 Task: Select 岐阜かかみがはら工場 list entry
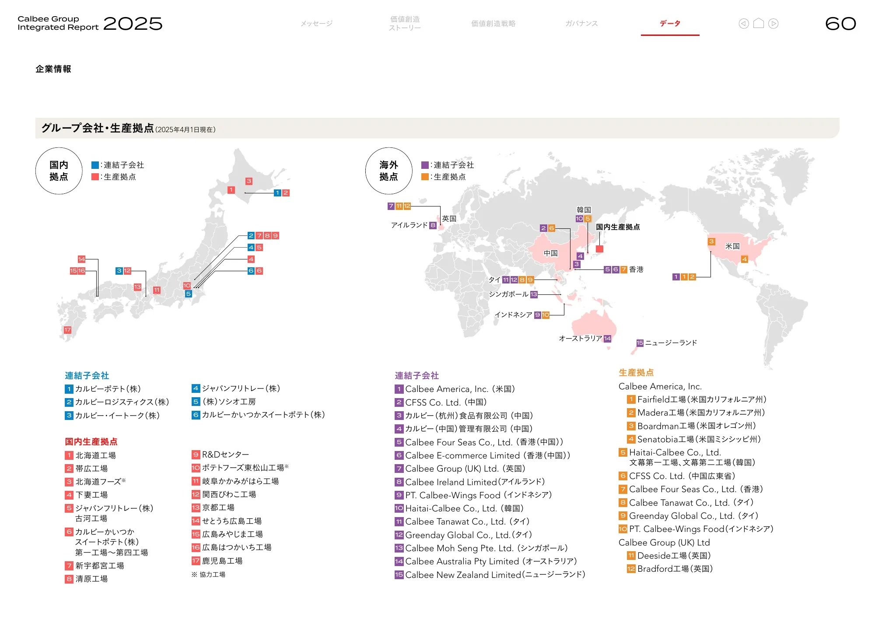[x=235, y=481]
